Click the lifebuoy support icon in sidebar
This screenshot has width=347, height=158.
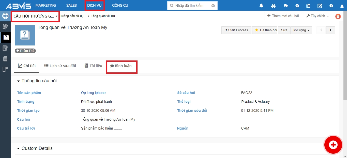point(5,16)
